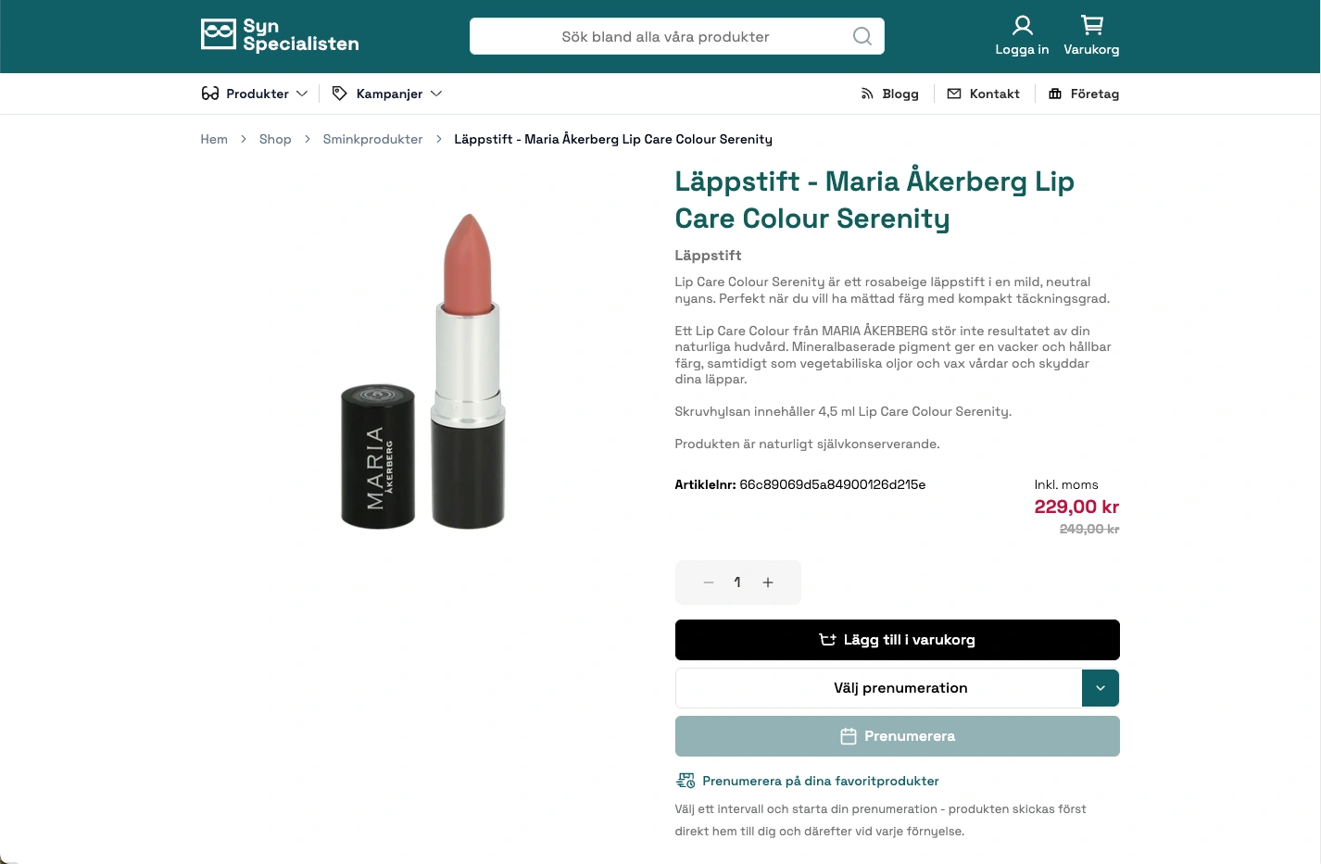This screenshot has width=1321, height=864.
Task: Navigate to Sminkprodukter breadcrumb link
Action: pos(372,139)
